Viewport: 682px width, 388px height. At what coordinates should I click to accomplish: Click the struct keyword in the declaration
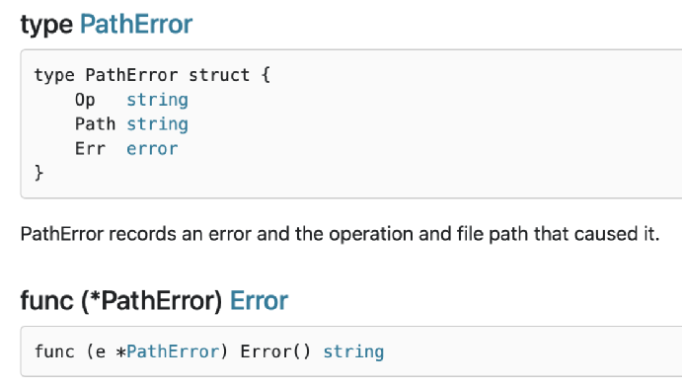point(219,75)
